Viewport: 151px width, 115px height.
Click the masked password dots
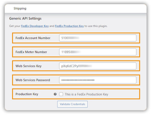click(x=78, y=80)
